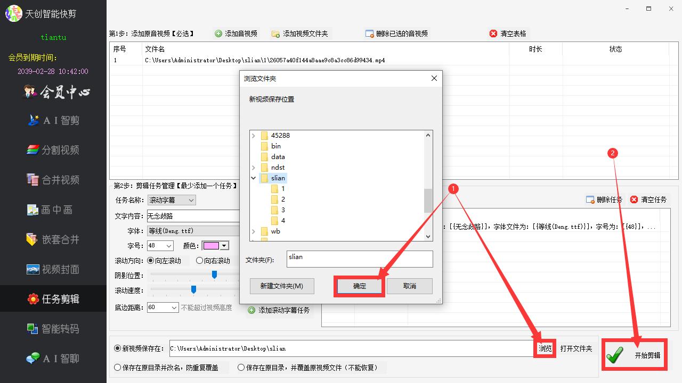Click the 文字内容 text field
The height and width of the screenshot is (383, 682).
193,216
